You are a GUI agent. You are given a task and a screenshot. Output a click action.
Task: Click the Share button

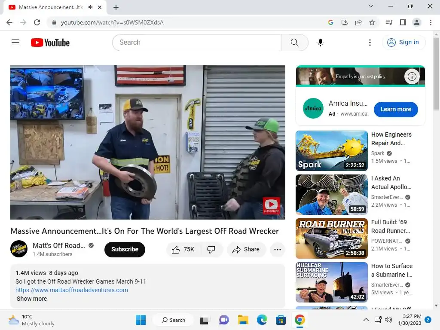[246, 249]
